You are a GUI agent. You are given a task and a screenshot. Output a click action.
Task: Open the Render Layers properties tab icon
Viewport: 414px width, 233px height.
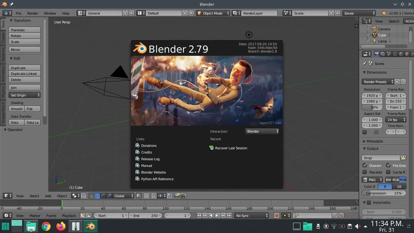click(383, 54)
